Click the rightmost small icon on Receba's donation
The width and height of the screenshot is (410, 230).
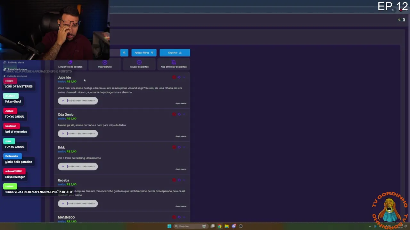coord(184,180)
